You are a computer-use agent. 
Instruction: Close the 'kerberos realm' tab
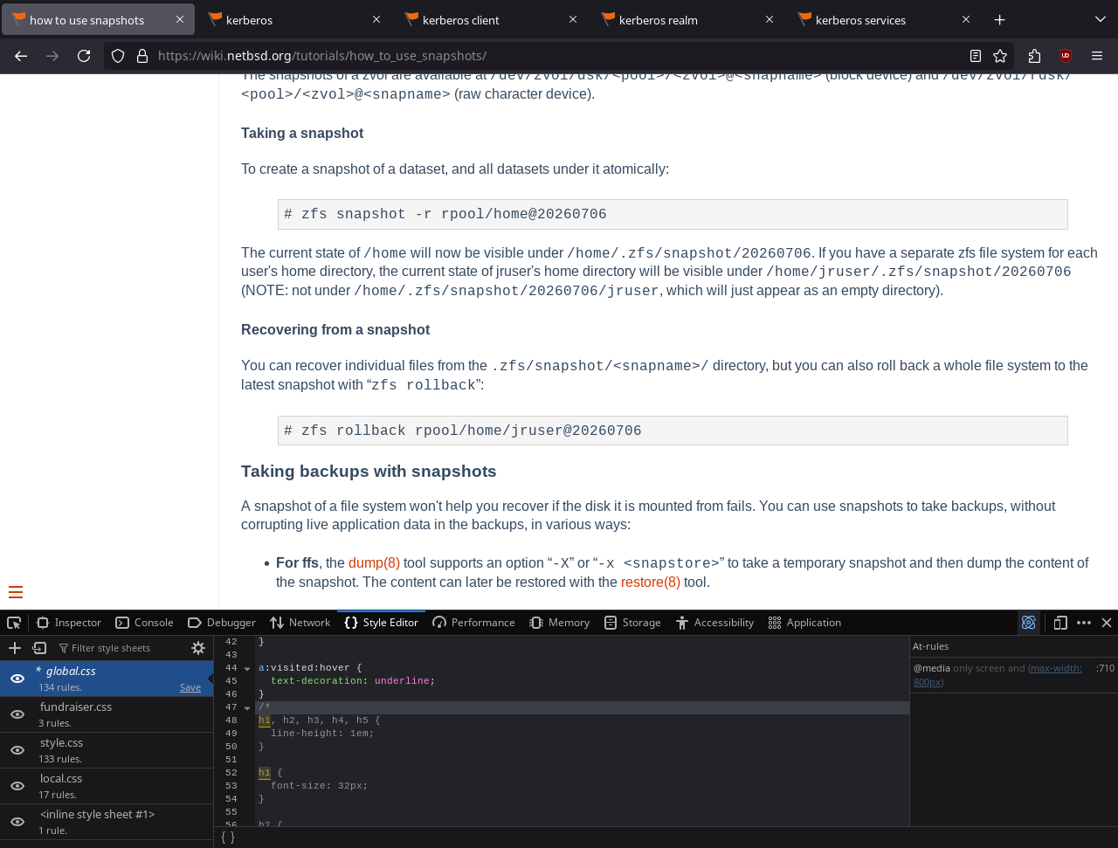pyautogui.click(x=769, y=19)
